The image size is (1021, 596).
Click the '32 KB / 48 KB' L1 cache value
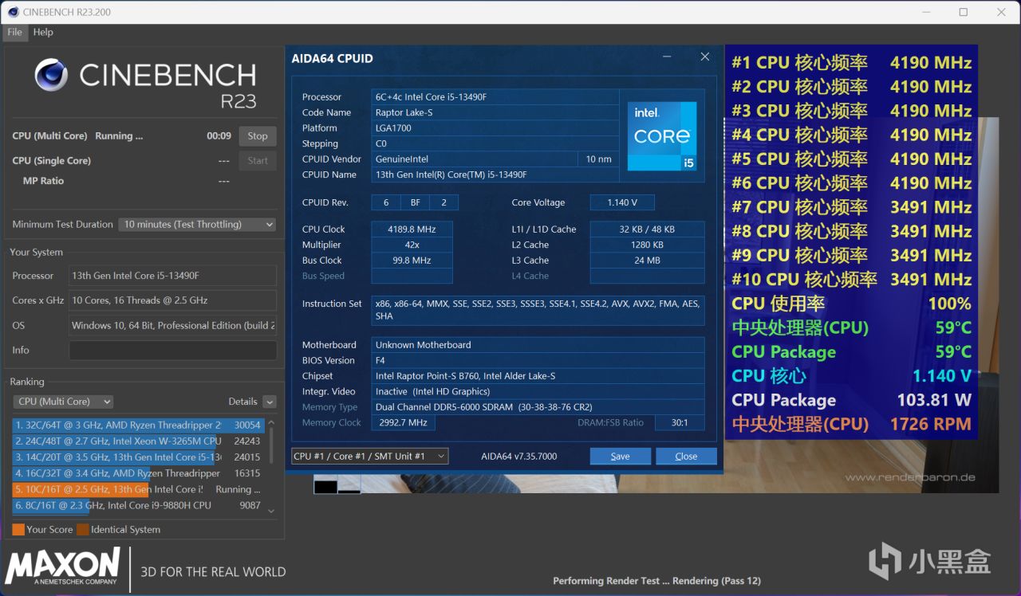point(647,229)
